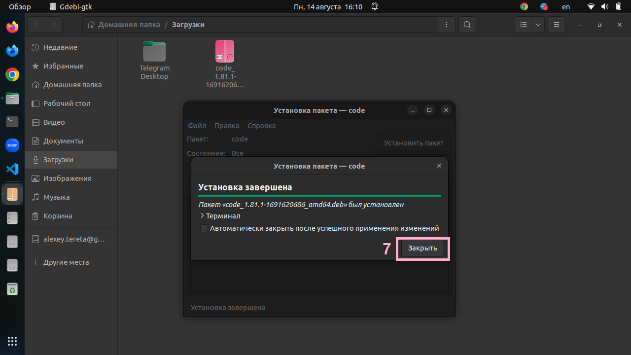Click the installation progress bar
The width and height of the screenshot is (631, 355).
pyautogui.click(x=319, y=196)
